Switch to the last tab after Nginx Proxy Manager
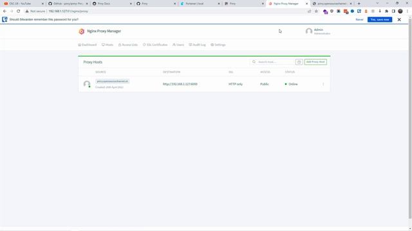Image resolution: width=412 pixels, height=231 pixels. point(332,4)
